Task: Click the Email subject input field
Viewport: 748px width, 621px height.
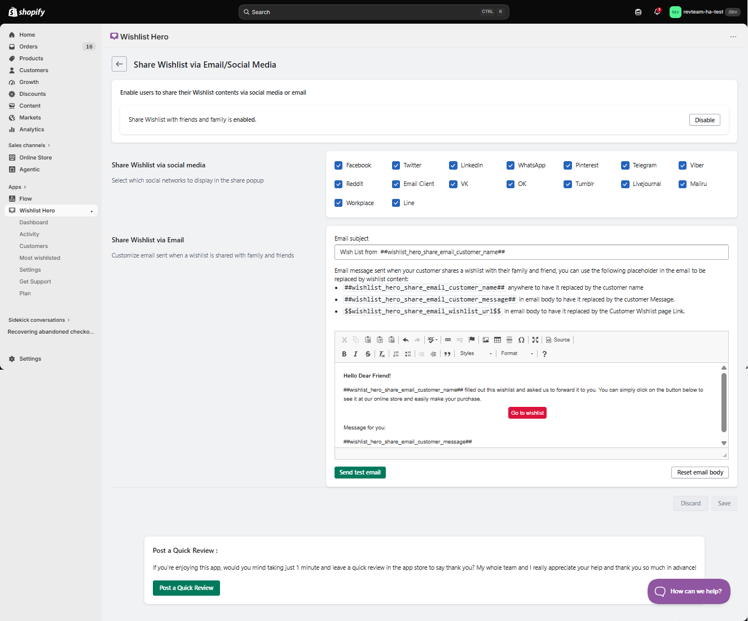Action: pyautogui.click(x=531, y=252)
